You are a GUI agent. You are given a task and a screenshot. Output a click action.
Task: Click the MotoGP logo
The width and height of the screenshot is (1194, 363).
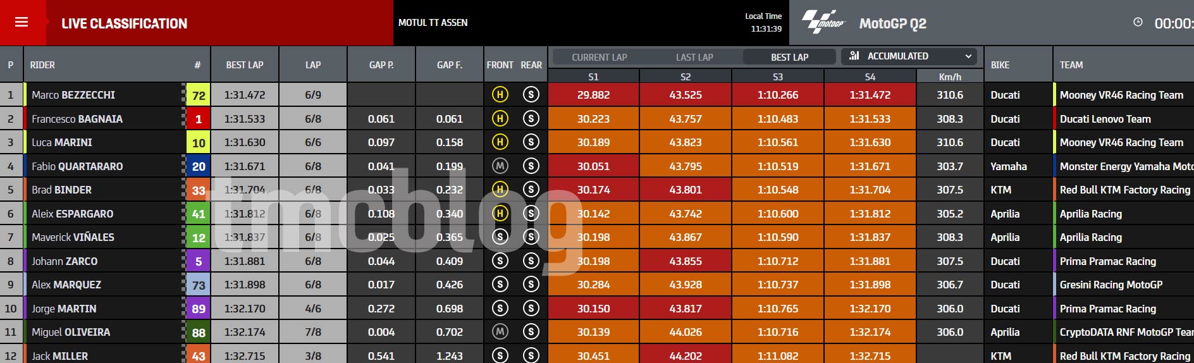[x=823, y=23]
